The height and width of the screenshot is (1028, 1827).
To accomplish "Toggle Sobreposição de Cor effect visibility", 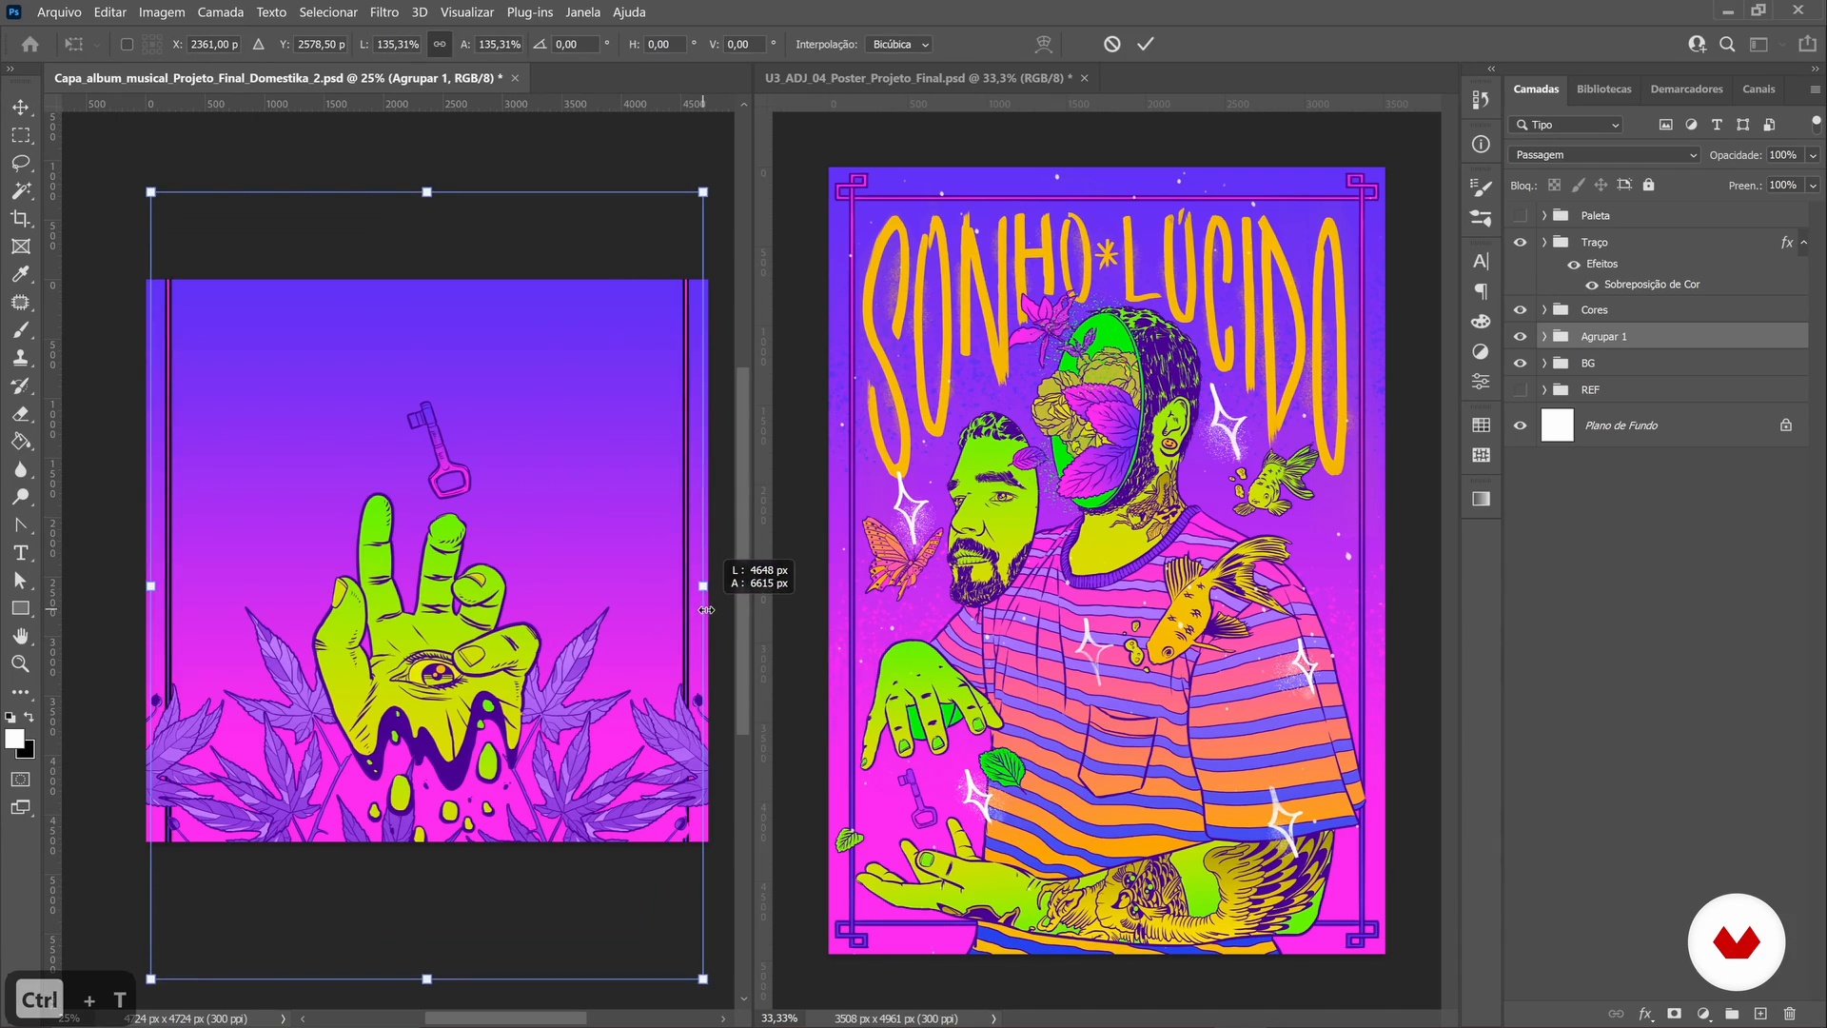I will coord(1592,285).
